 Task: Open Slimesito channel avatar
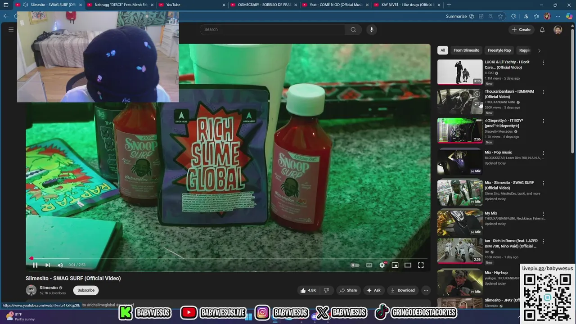pyautogui.click(x=31, y=290)
